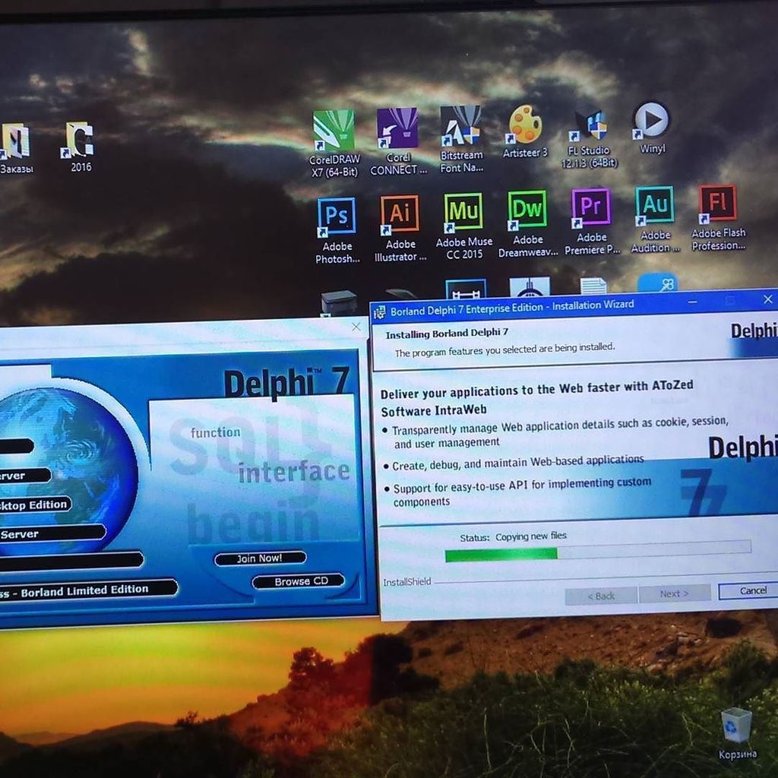Open the Adobe Premiere Pro shortcut
The image size is (778, 778).
[591, 222]
